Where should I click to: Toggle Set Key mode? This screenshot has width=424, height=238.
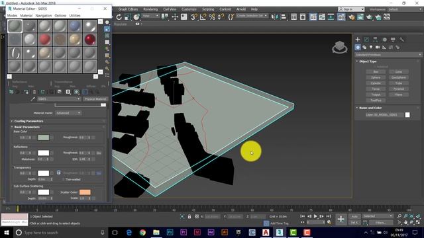coord(354,223)
